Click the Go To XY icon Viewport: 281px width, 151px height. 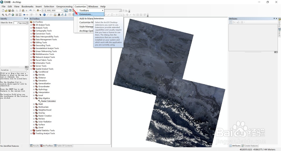point(65,15)
